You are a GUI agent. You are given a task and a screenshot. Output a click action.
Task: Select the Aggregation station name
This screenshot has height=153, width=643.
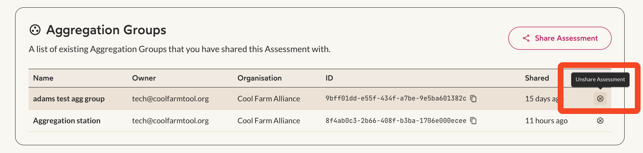(67, 120)
